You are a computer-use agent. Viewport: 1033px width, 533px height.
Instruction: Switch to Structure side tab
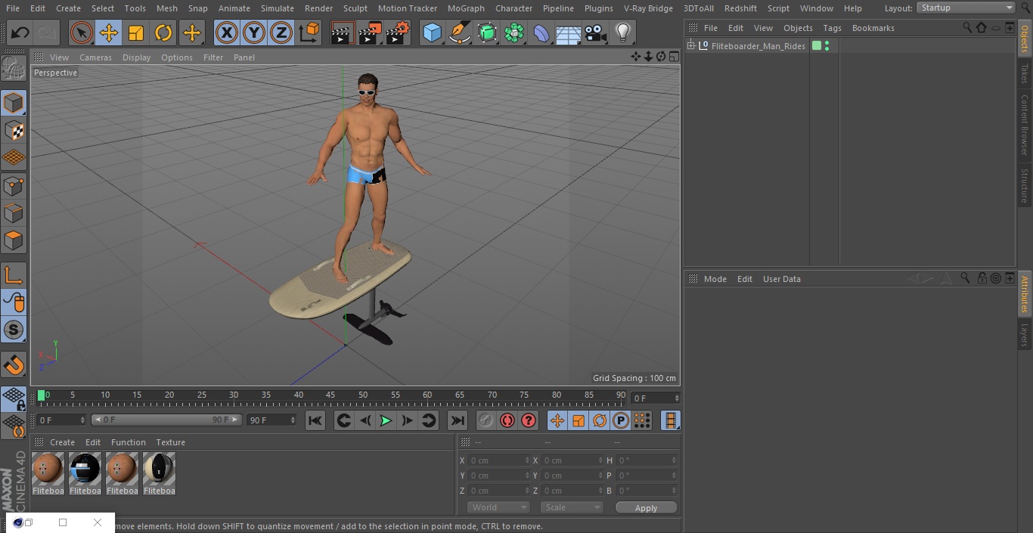(x=1025, y=185)
